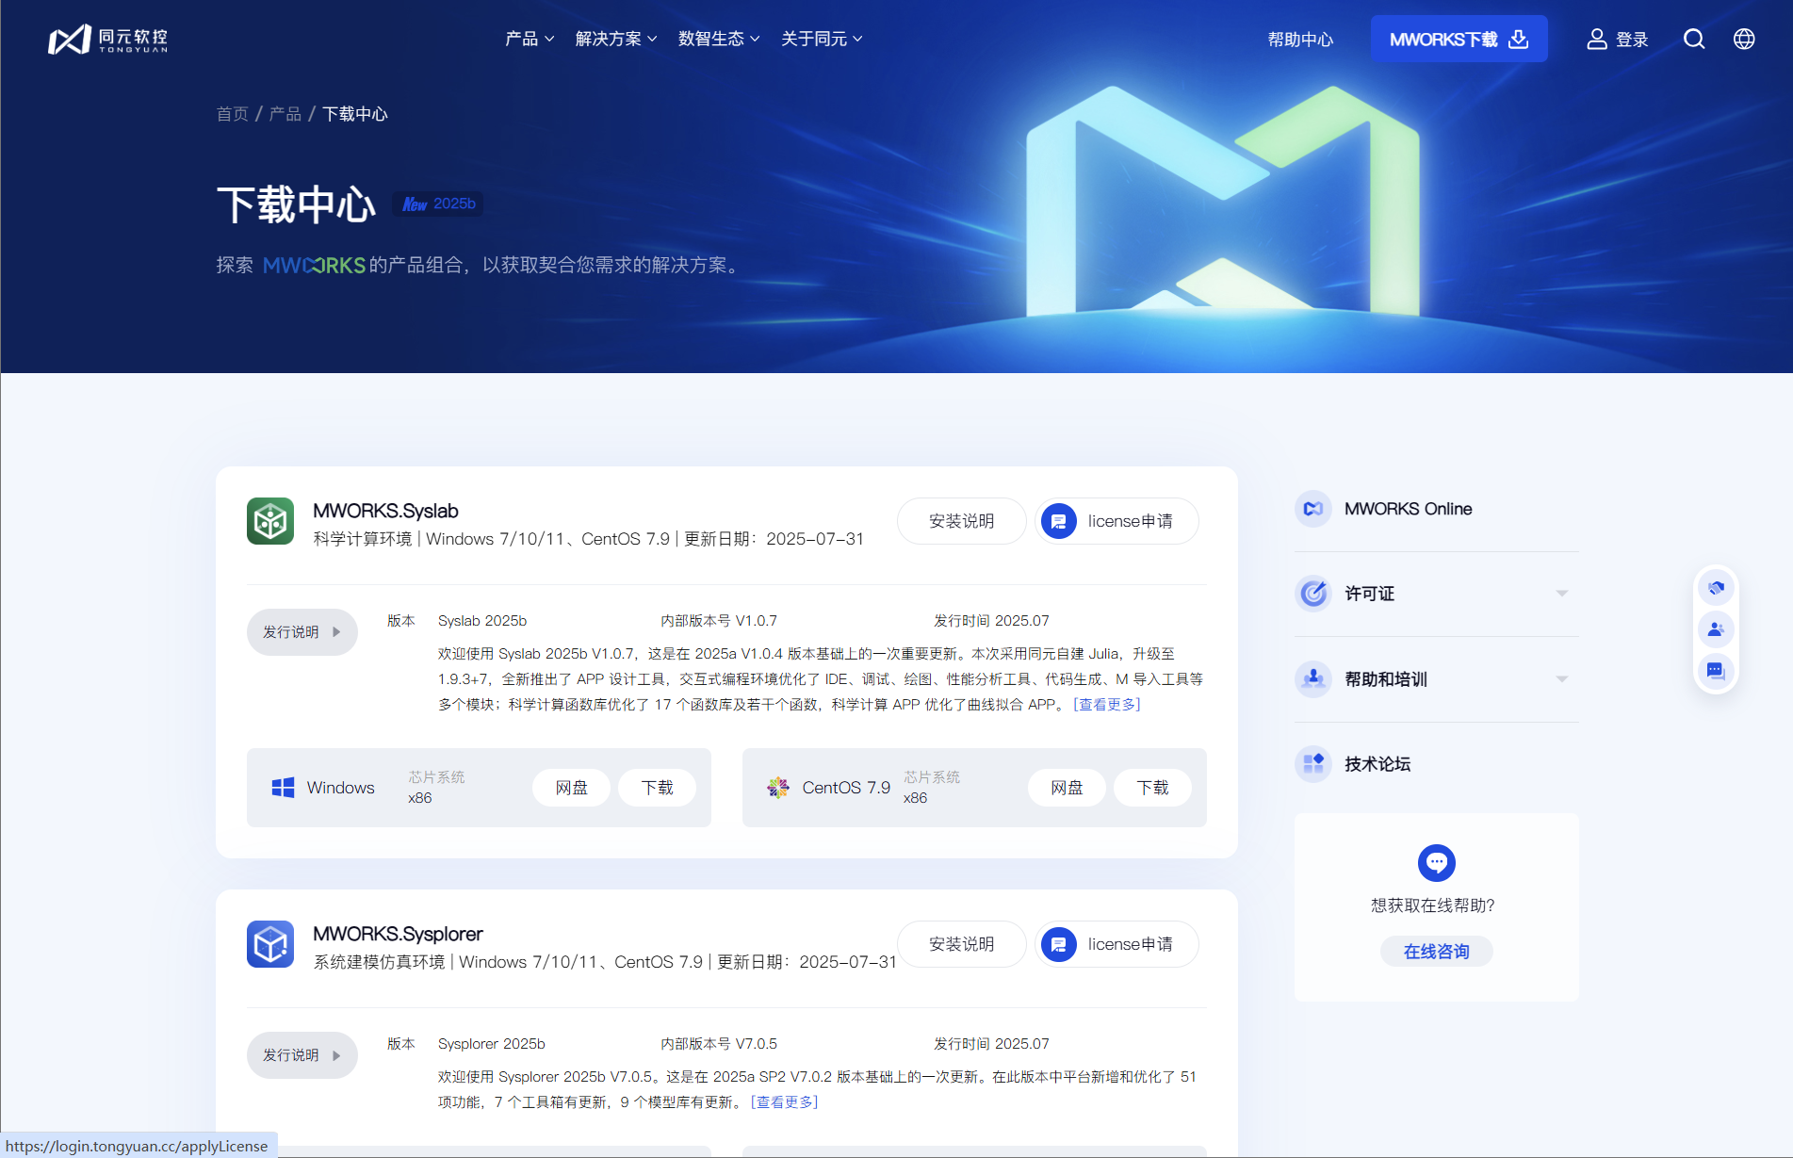Open Syslab 安装说明
This screenshot has height=1158, width=1793.
(x=961, y=521)
